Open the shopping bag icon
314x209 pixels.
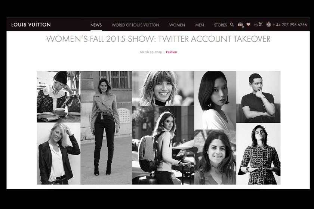(240, 25)
